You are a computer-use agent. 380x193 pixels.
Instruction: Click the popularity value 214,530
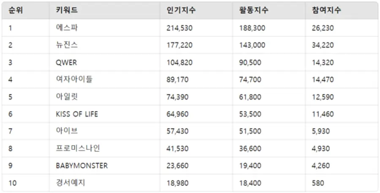179,28
